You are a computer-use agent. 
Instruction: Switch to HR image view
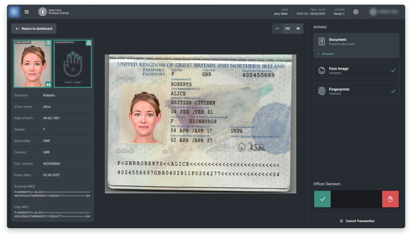coord(277,29)
